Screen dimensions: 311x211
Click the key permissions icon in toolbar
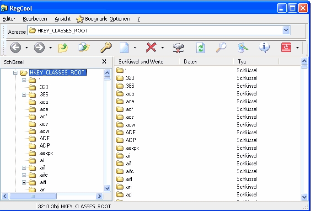click(x=106, y=47)
